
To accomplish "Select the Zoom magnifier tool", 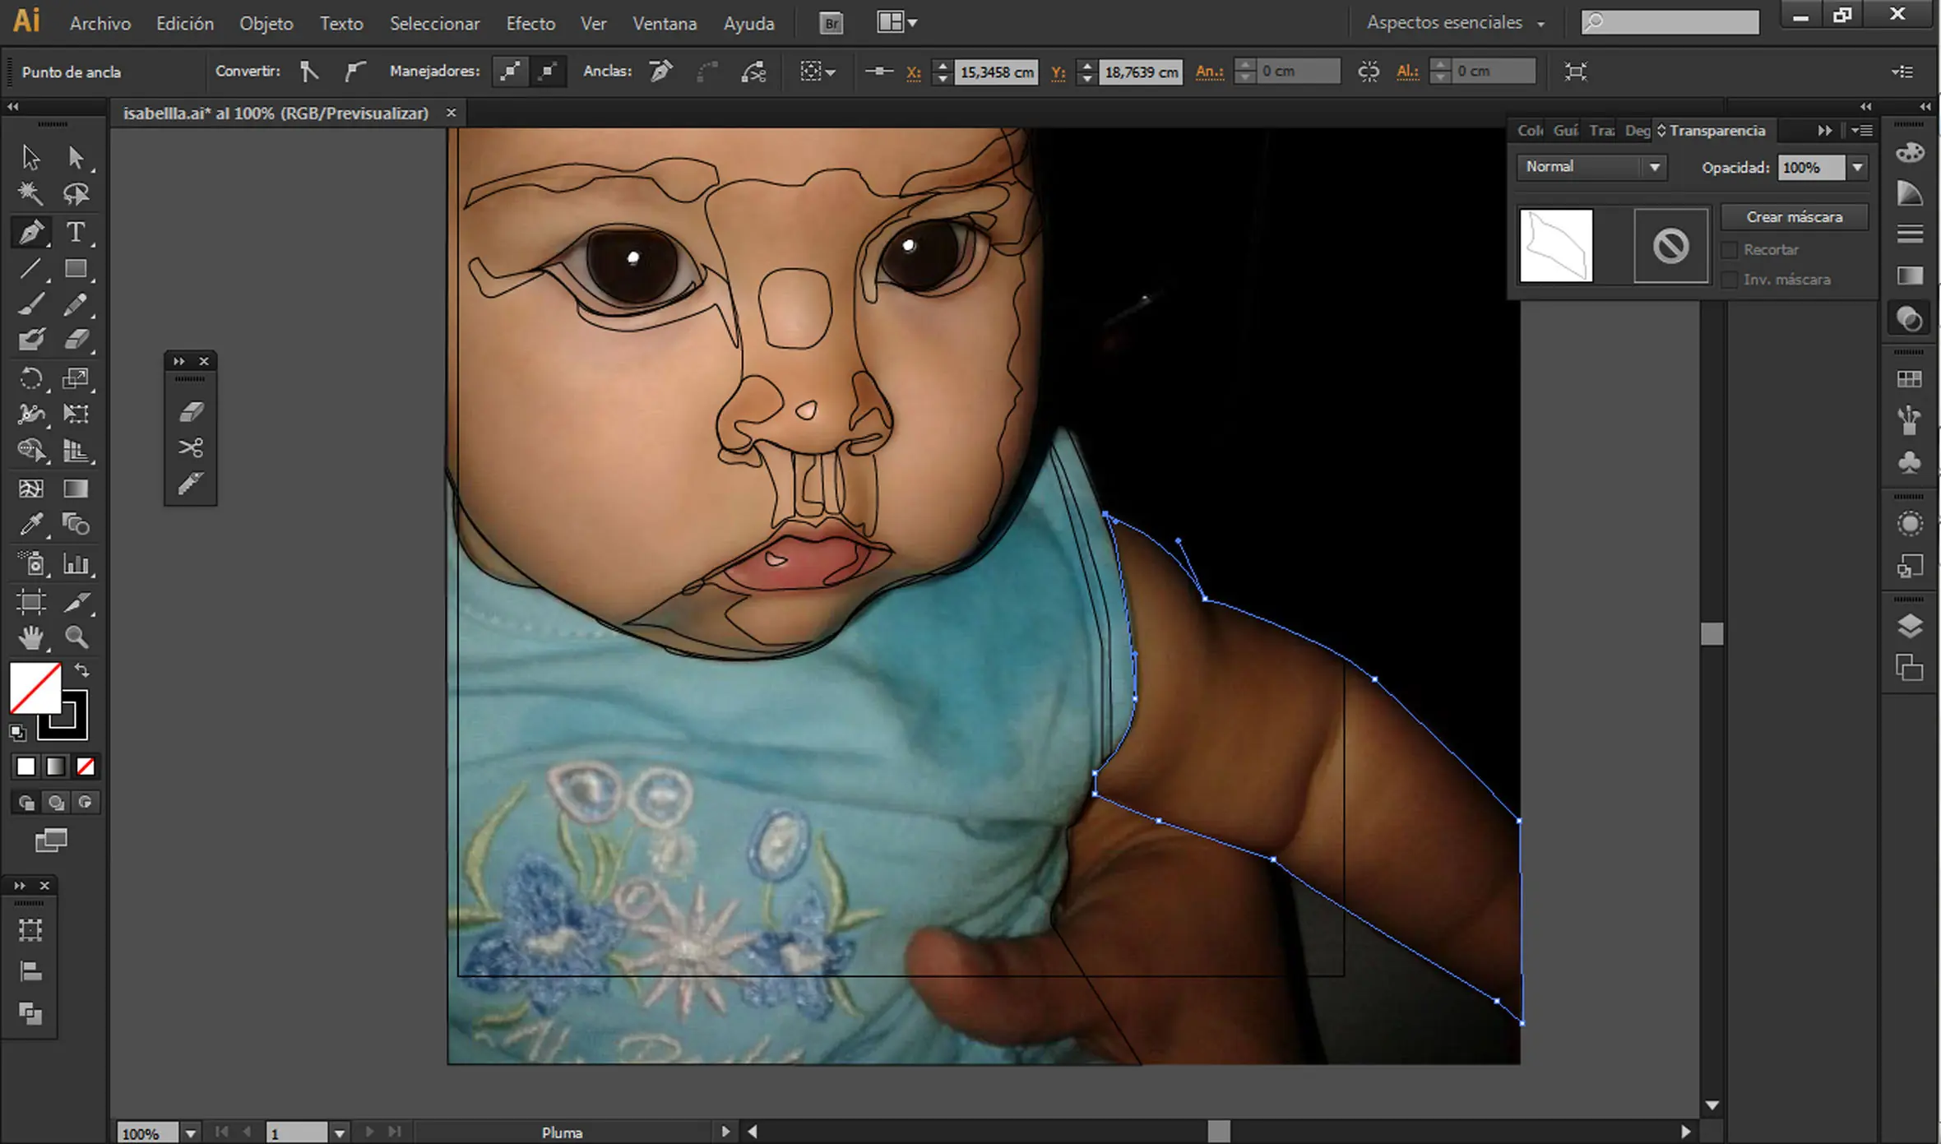I will point(76,637).
